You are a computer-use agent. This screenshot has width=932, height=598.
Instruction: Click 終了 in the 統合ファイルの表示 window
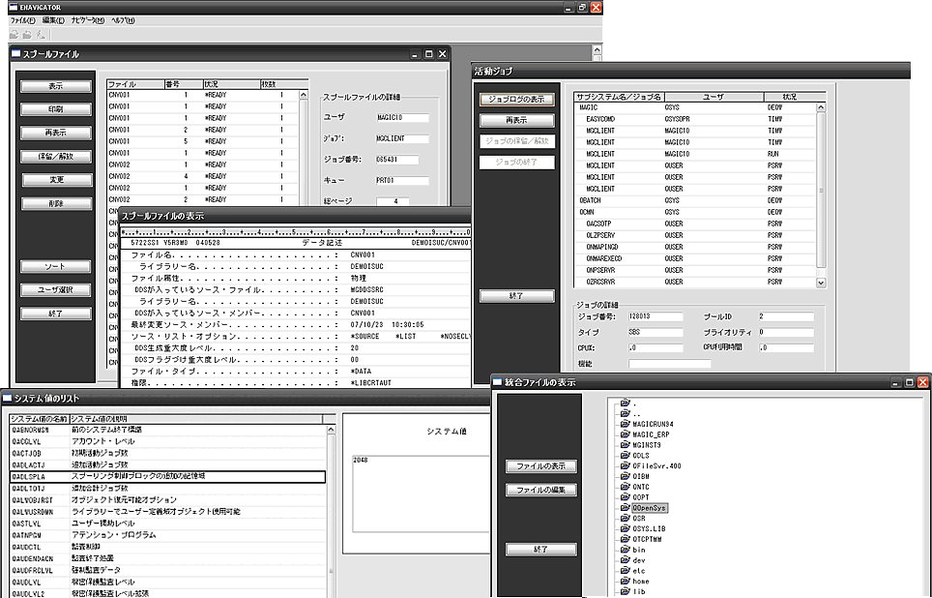pyautogui.click(x=540, y=550)
